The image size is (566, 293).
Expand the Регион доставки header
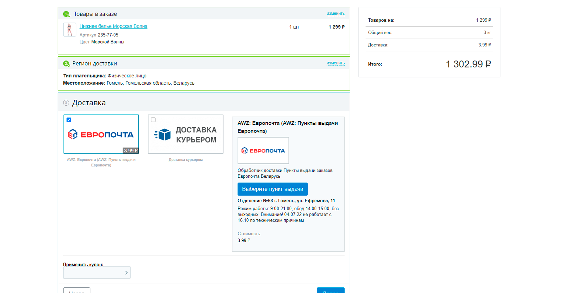pos(204,63)
